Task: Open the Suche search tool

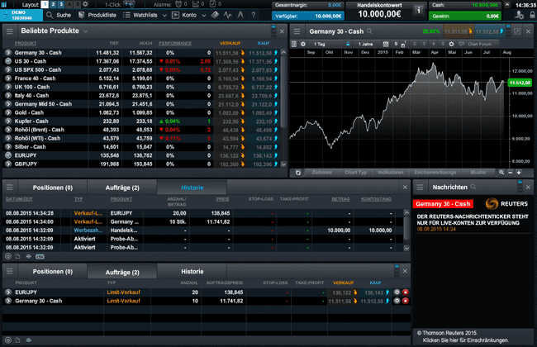Action: (59, 15)
